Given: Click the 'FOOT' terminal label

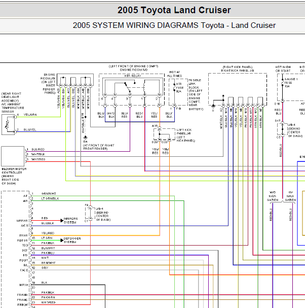Looking at the screenshot, I should click(x=24, y=260).
